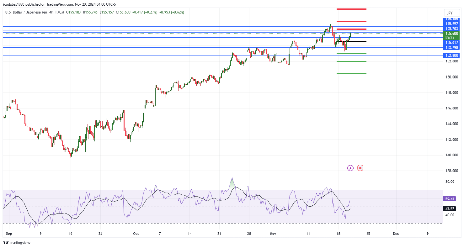The image size is (464, 248).
Task: Click the 21 date on time axis
Action: tap(219, 234)
